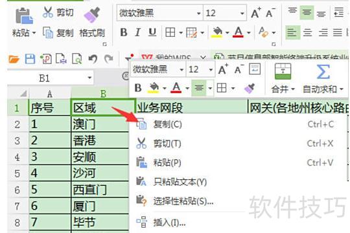The height and width of the screenshot is (233, 350).
Task: Click the select-all corner triangle
Action: 23,94
